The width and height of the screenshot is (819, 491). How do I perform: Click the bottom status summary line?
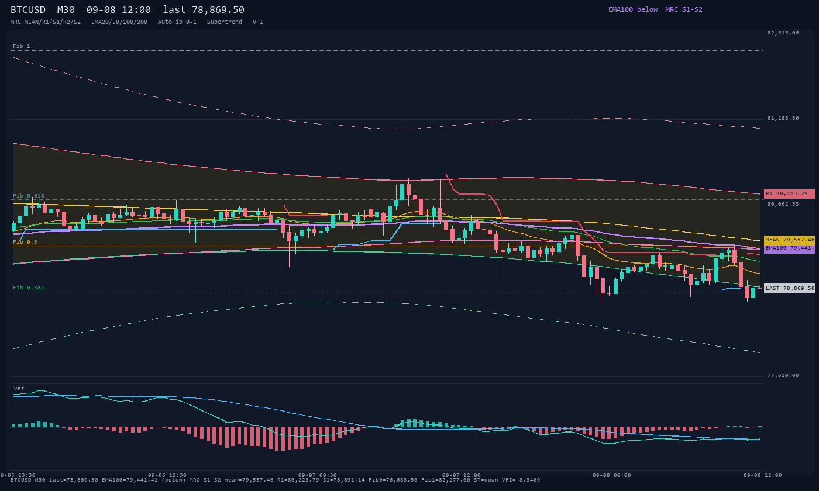point(276,480)
